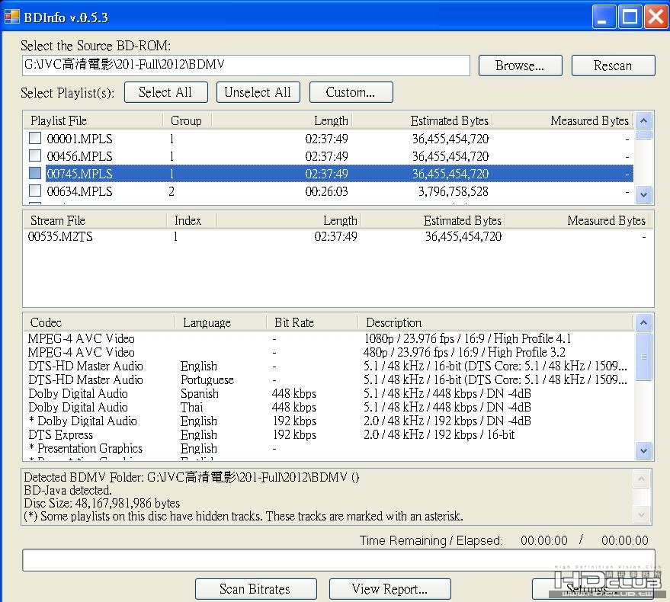Image resolution: width=670 pixels, height=602 pixels.
Task: Click the 3,796,758,528 estimated bytes cell
Action: (x=453, y=191)
